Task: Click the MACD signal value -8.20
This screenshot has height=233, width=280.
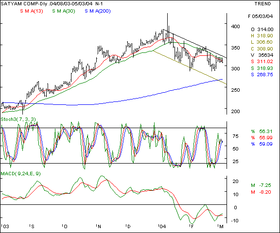Action: tap(265, 192)
